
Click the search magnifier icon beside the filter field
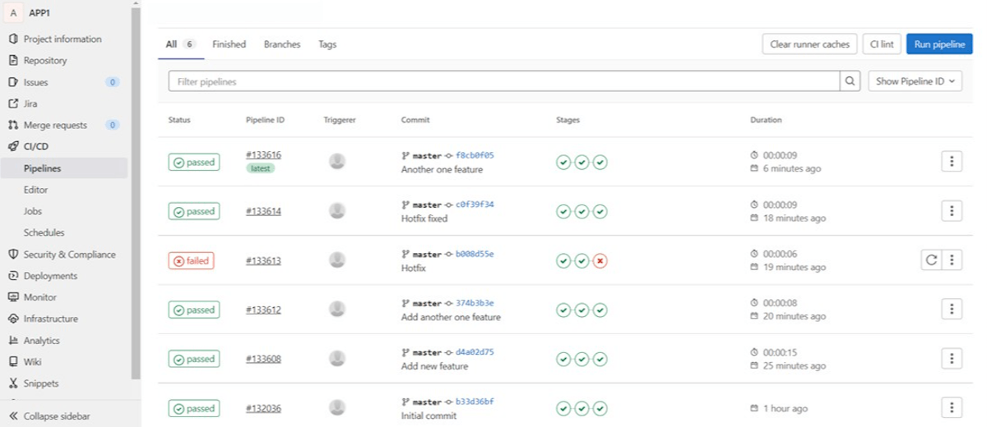tap(850, 81)
